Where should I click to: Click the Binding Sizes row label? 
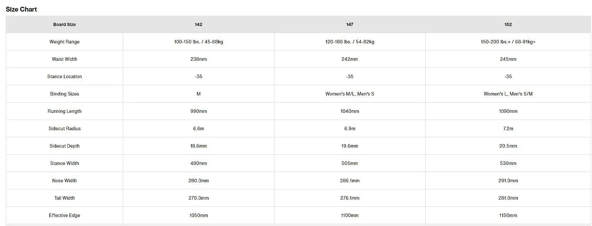pos(64,94)
